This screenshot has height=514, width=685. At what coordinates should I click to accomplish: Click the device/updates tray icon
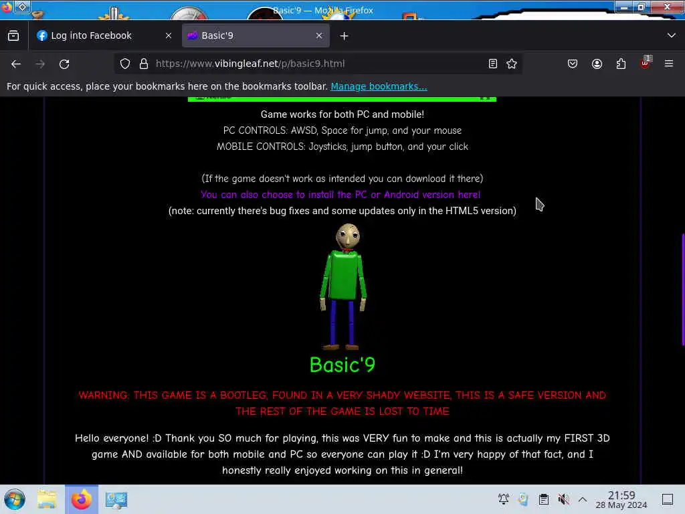coord(523,499)
